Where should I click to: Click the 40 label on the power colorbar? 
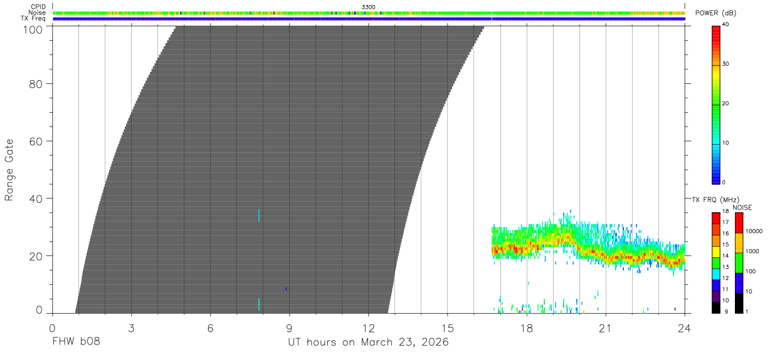click(725, 25)
